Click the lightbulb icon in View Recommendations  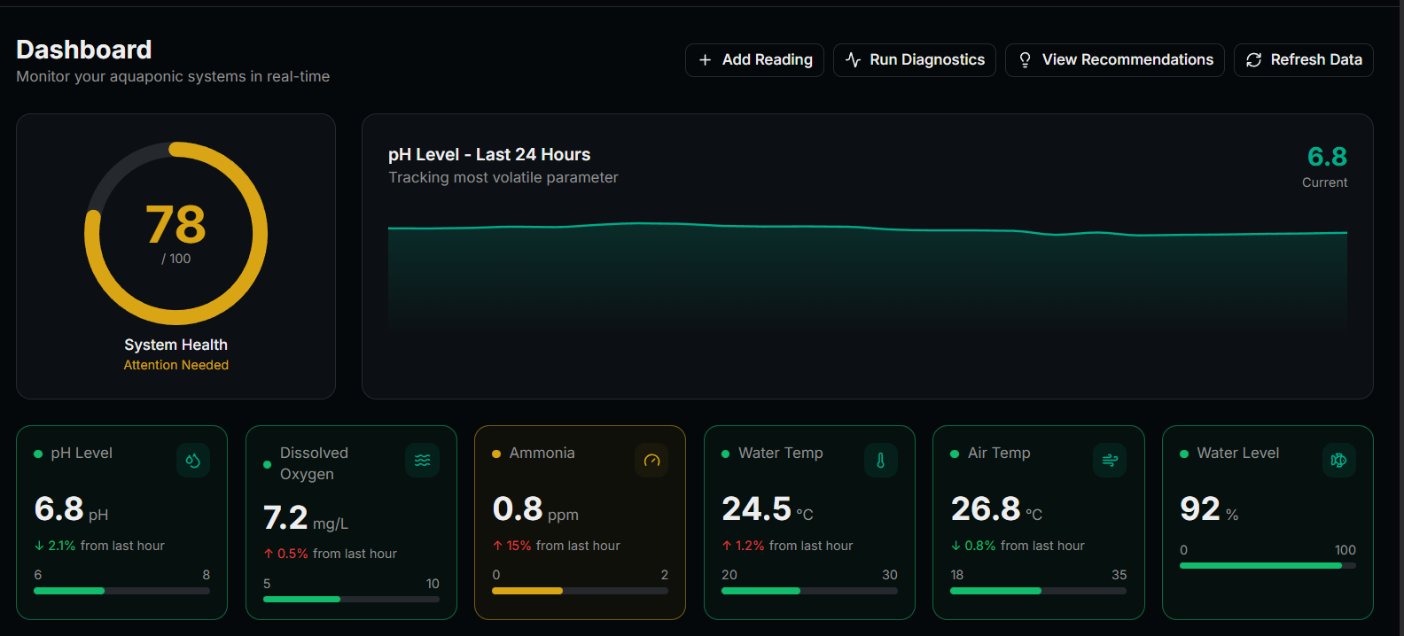(1026, 60)
